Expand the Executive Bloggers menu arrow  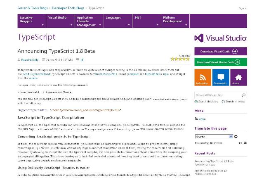click(x=42, y=25)
